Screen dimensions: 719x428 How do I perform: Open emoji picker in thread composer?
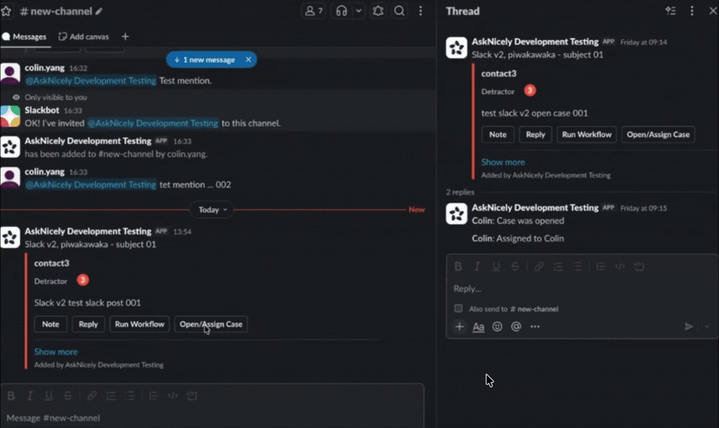(497, 327)
